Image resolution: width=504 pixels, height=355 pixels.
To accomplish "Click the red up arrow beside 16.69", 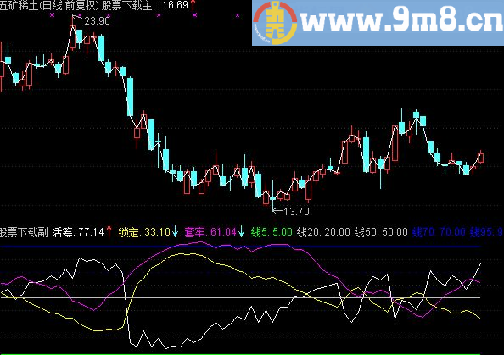I will (193, 5).
